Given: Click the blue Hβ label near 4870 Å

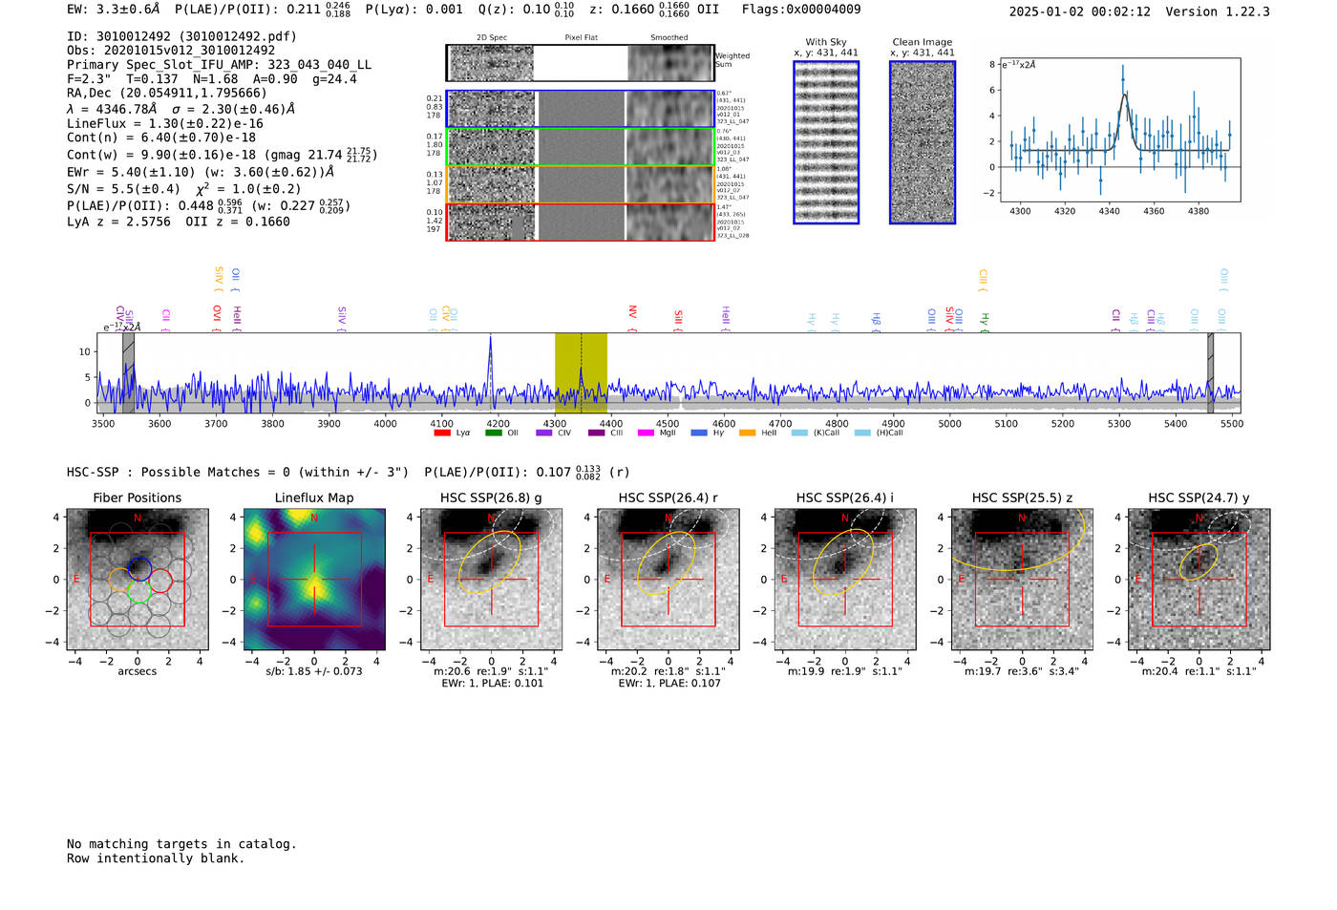Looking at the screenshot, I should pyautogui.click(x=876, y=322).
